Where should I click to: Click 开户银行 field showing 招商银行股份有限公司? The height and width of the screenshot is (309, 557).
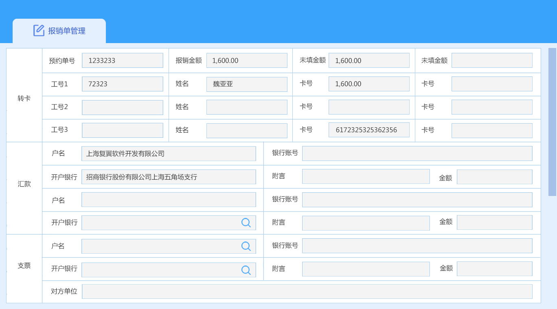[169, 177]
